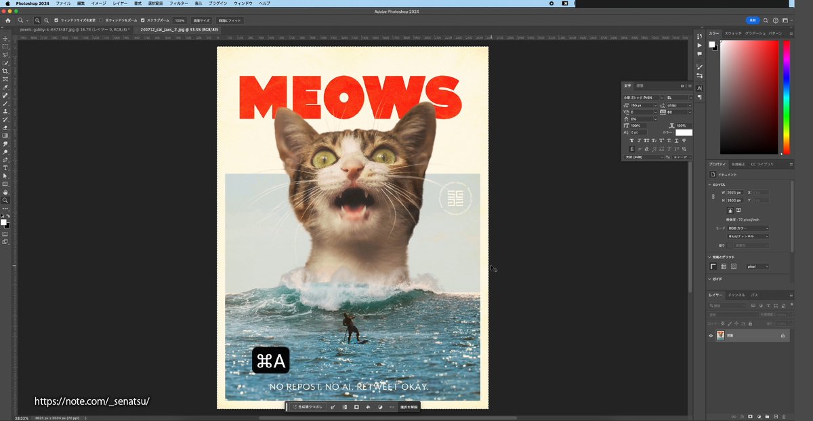Collapse the ガイド section
The image size is (813, 421).
(x=709, y=279)
